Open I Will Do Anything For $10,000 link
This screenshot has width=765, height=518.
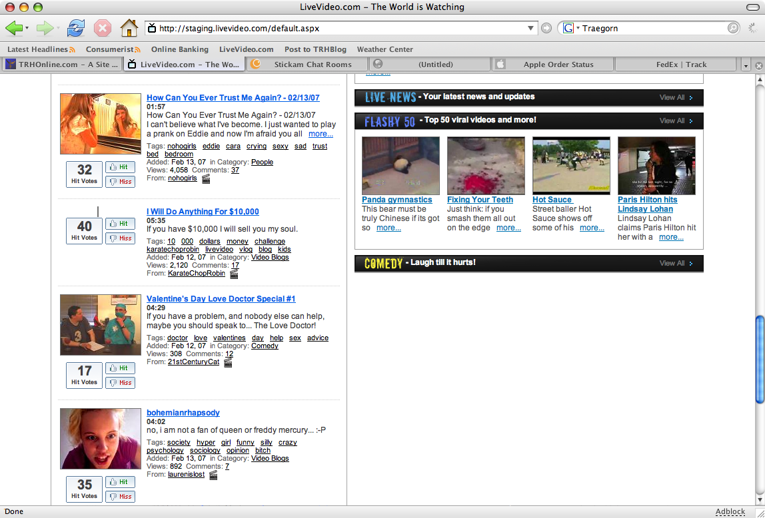click(x=203, y=212)
